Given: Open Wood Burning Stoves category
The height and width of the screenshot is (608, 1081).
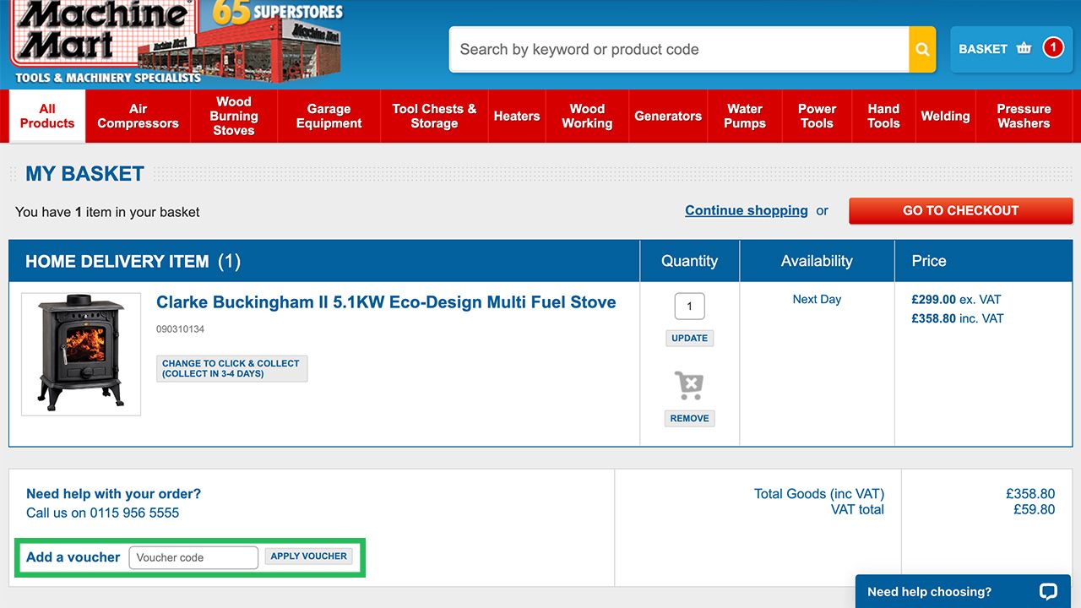Looking at the screenshot, I should coord(234,116).
